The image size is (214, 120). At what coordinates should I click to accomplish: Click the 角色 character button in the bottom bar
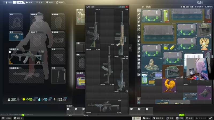click(137, 118)
